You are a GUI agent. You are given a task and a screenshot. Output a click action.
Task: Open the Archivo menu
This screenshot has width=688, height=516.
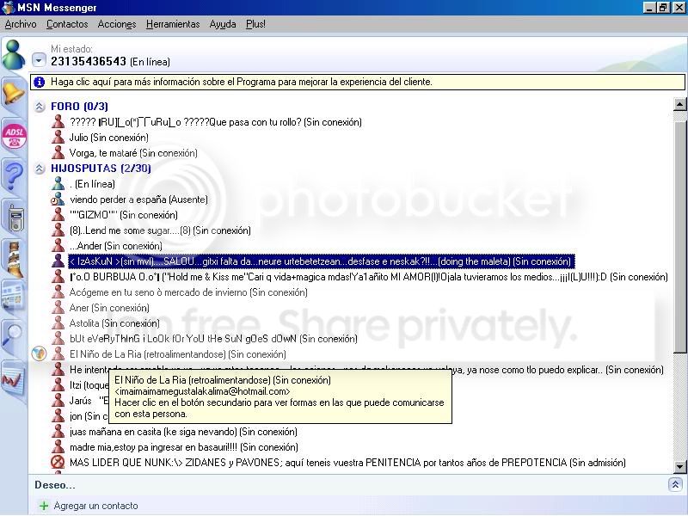tap(21, 24)
